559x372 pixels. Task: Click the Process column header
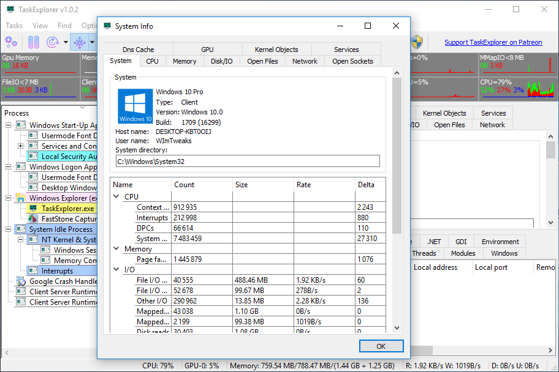[49, 113]
